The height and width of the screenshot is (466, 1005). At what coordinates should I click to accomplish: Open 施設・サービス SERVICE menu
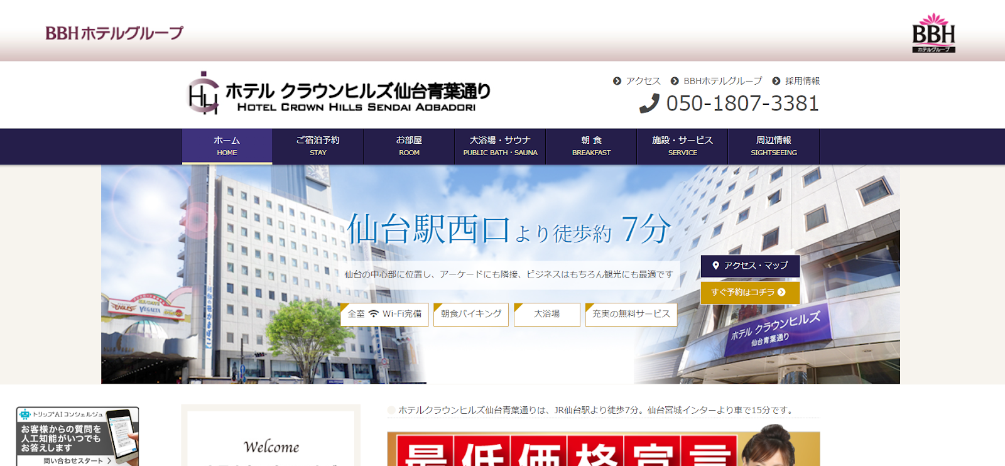682,146
